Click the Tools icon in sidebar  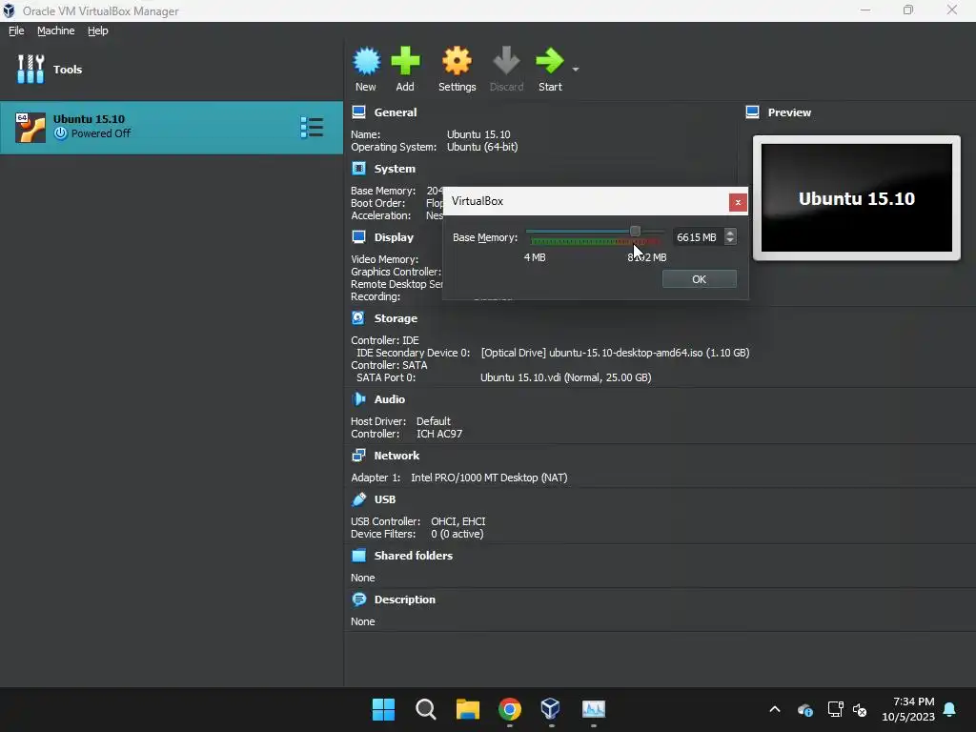(x=30, y=69)
